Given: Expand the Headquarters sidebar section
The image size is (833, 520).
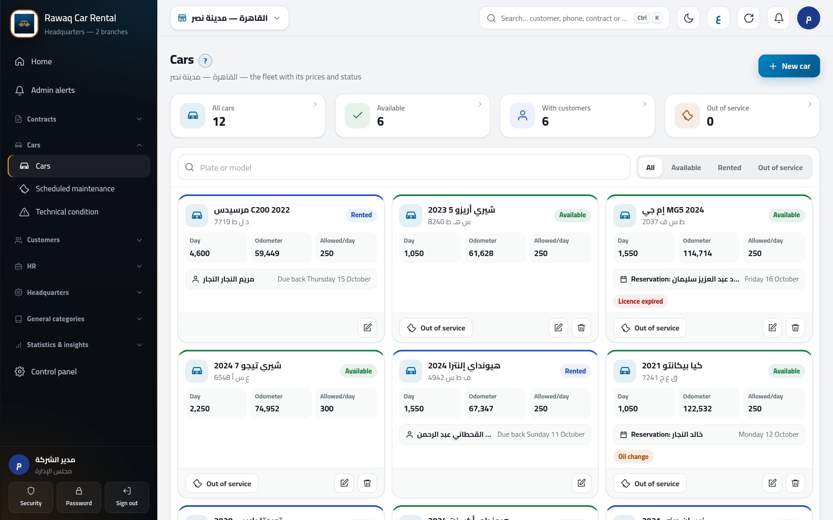Looking at the screenshot, I should click(79, 293).
